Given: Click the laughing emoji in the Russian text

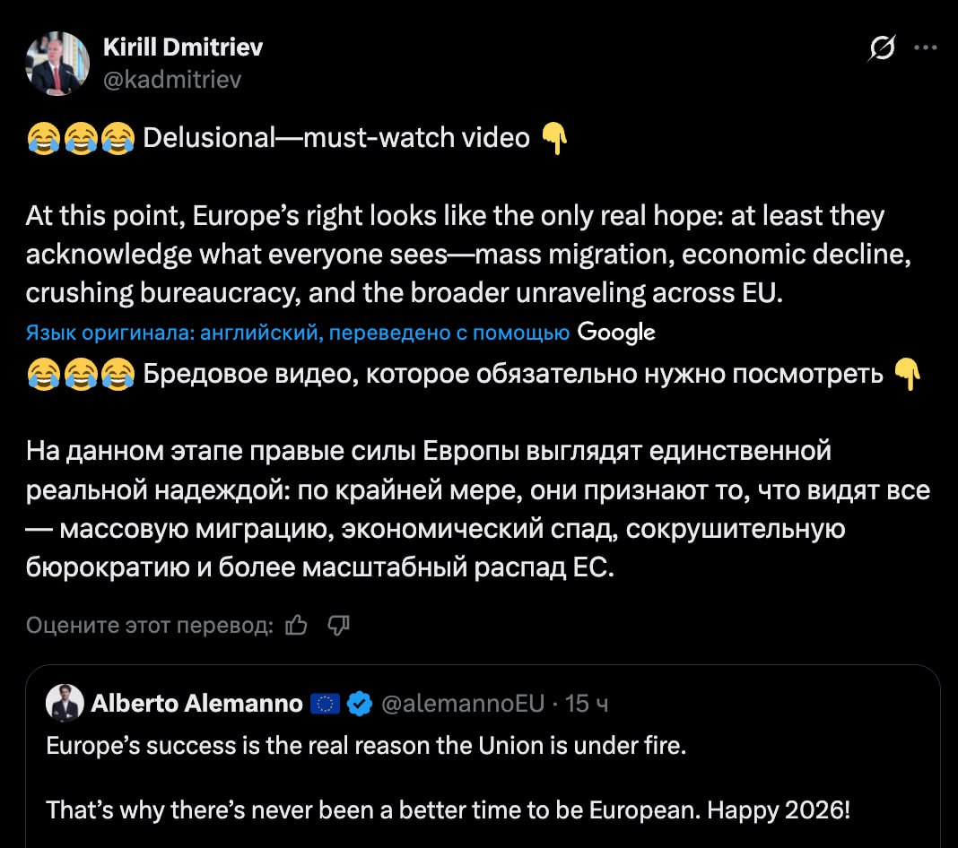Looking at the screenshot, I should pos(44,375).
